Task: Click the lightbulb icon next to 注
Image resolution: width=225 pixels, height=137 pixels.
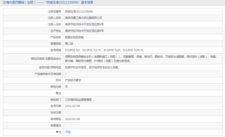Action: [x=57, y=132]
